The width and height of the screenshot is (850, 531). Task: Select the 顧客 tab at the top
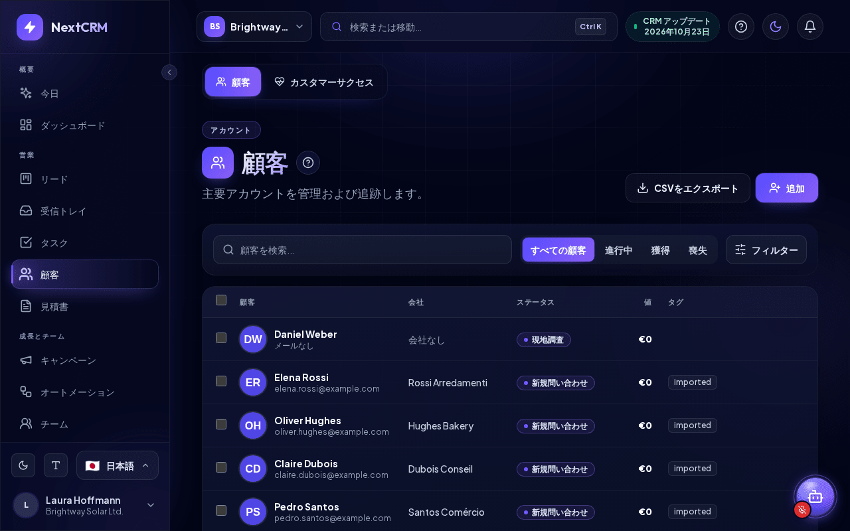233,82
